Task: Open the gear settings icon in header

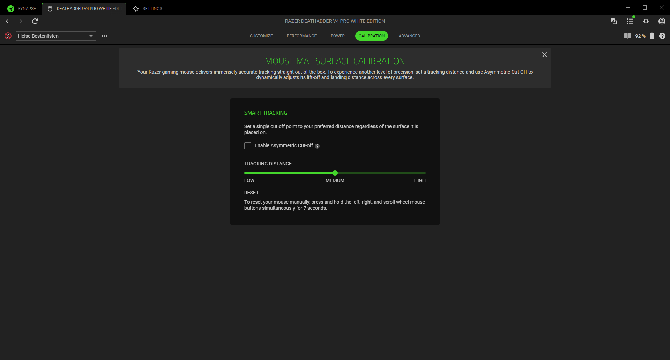Action: (x=646, y=21)
